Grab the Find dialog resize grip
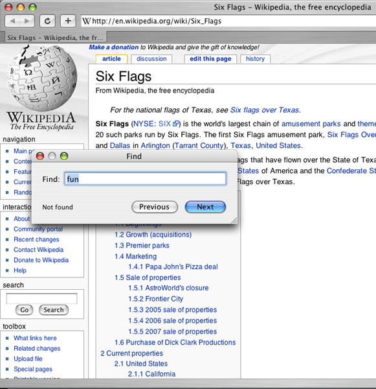 [x=234, y=220]
